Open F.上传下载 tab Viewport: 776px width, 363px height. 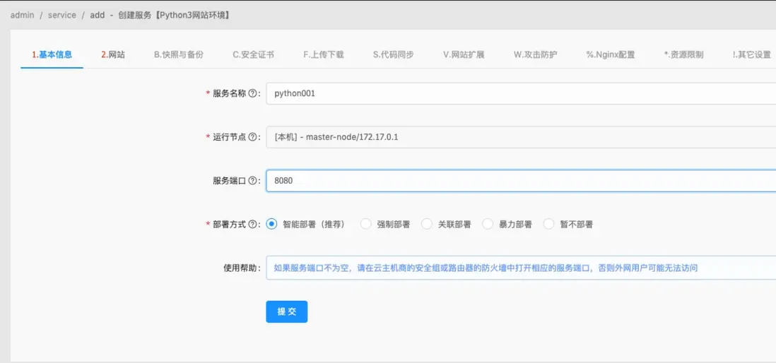click(x=324, y=54)
